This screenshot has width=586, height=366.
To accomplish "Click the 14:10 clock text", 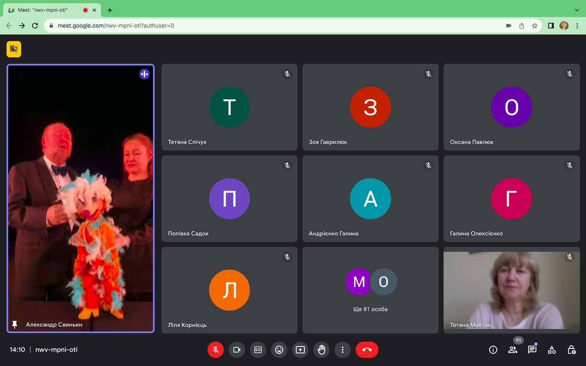I will click(x=17, y=350).
